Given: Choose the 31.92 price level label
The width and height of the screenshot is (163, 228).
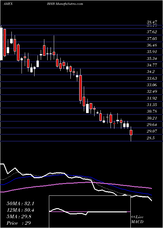Looking at the screenshot, I should tap(152, 98).
